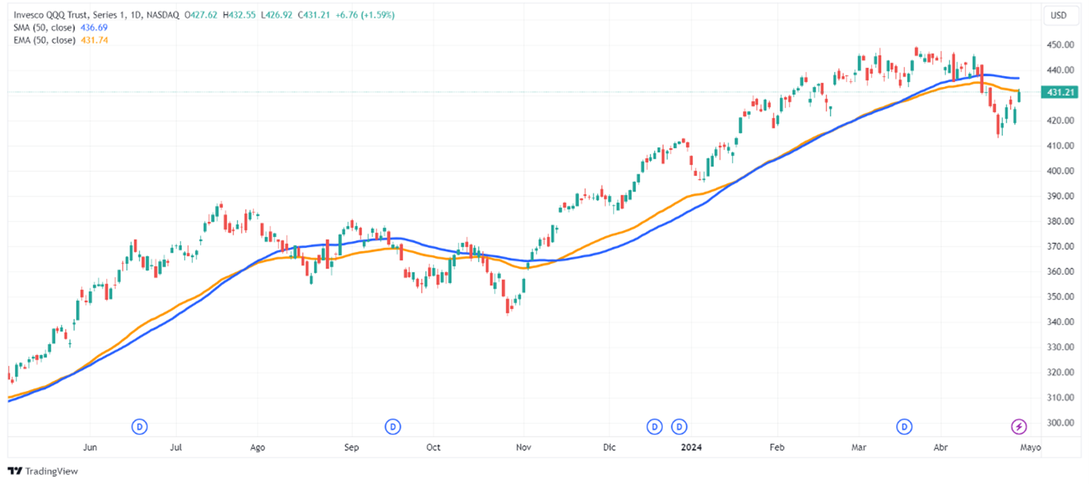Open the dividend marker just before 2024
This screenshot has width=1089, height=484.
[x=679, y=426]
